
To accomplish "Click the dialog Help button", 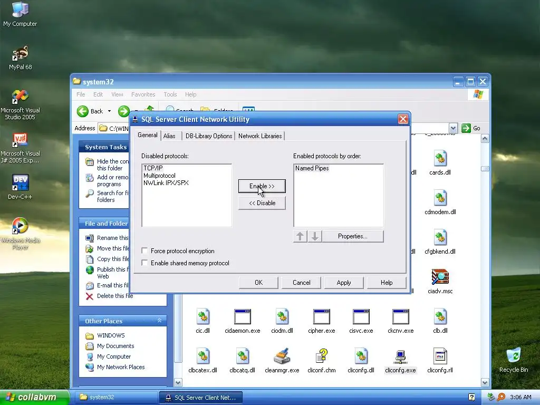I will pyautogui.click(x=387, y=283).
